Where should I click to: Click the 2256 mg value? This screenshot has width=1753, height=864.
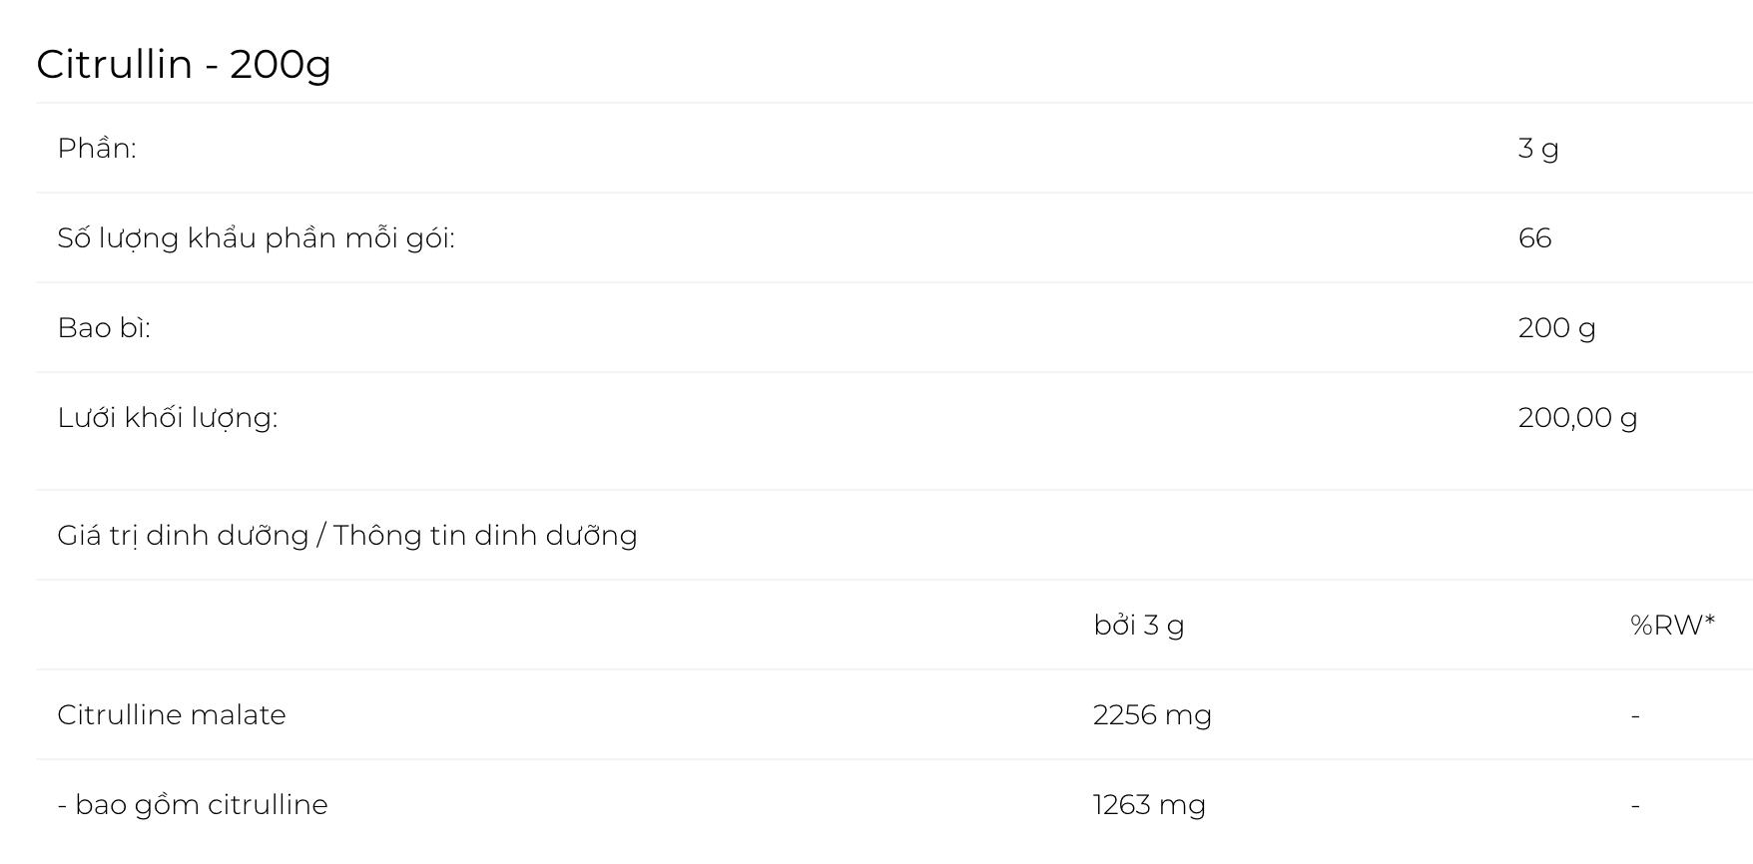pos(1152,715)
